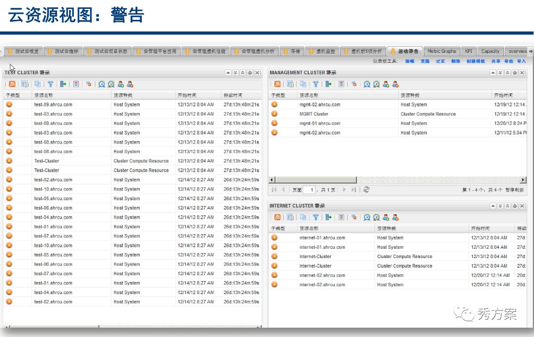Click first clock icon in TEST CLUSTER toolbar
The width and height of the screenshot is (534, 337).
(101, 84)
